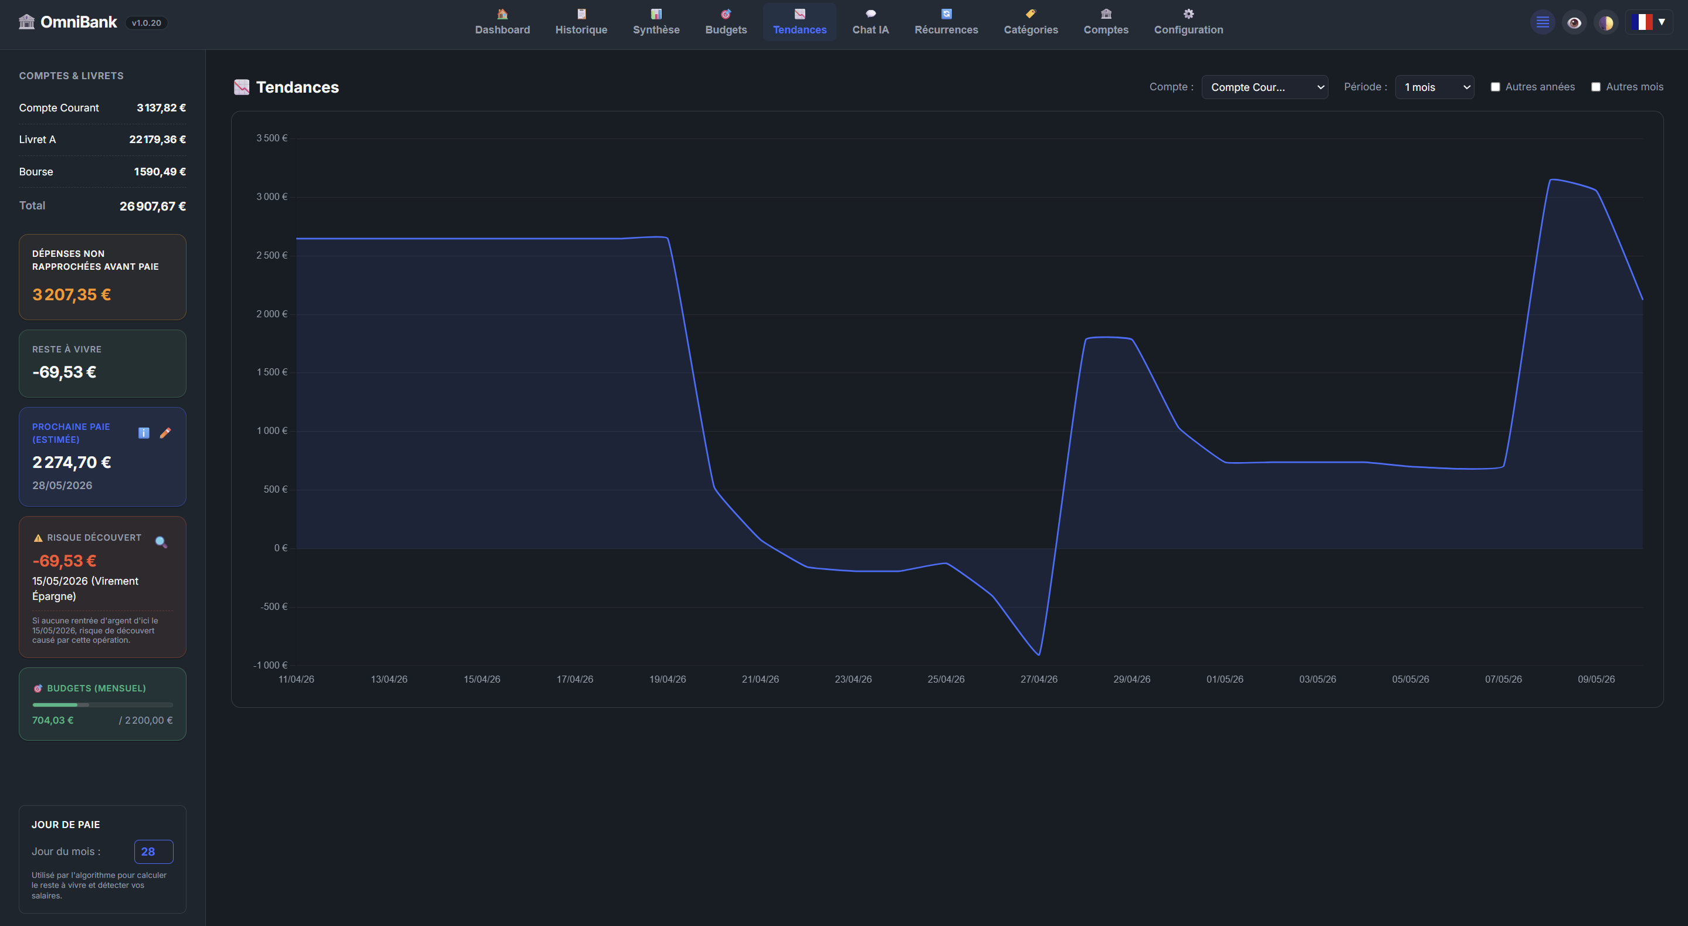Click the -1 000 € y-axis label
The image size is (1688, 926).
coord(270,665)
